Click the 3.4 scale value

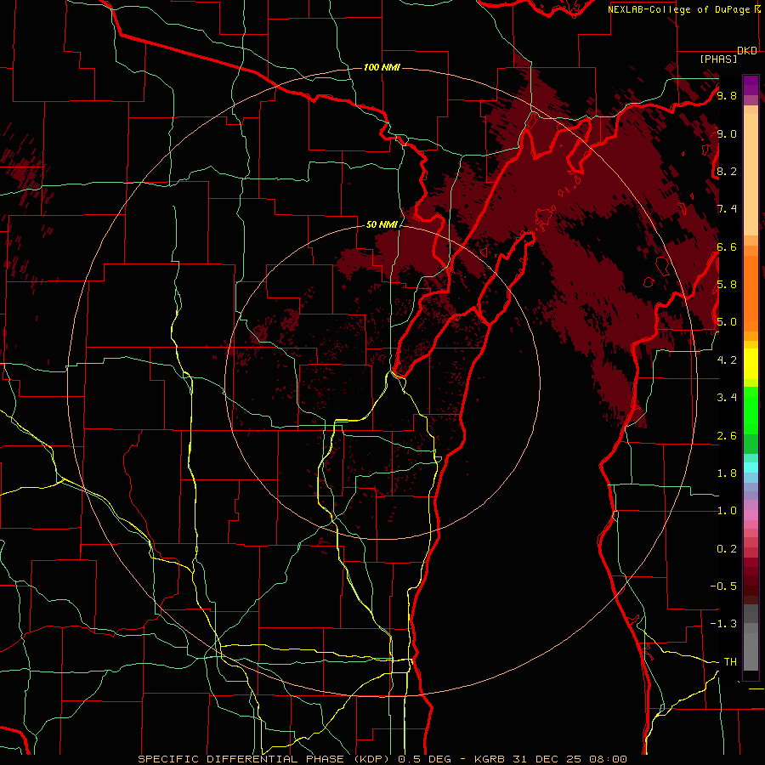[x=727, y=398]
